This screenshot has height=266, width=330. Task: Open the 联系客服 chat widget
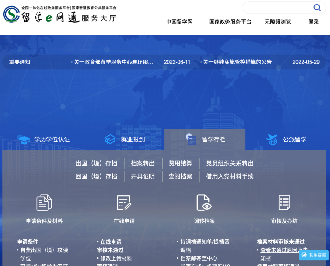[314, 255]
